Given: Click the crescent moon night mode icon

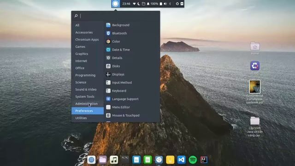Looking at the screenshot, I should click(x=139, y=4).
